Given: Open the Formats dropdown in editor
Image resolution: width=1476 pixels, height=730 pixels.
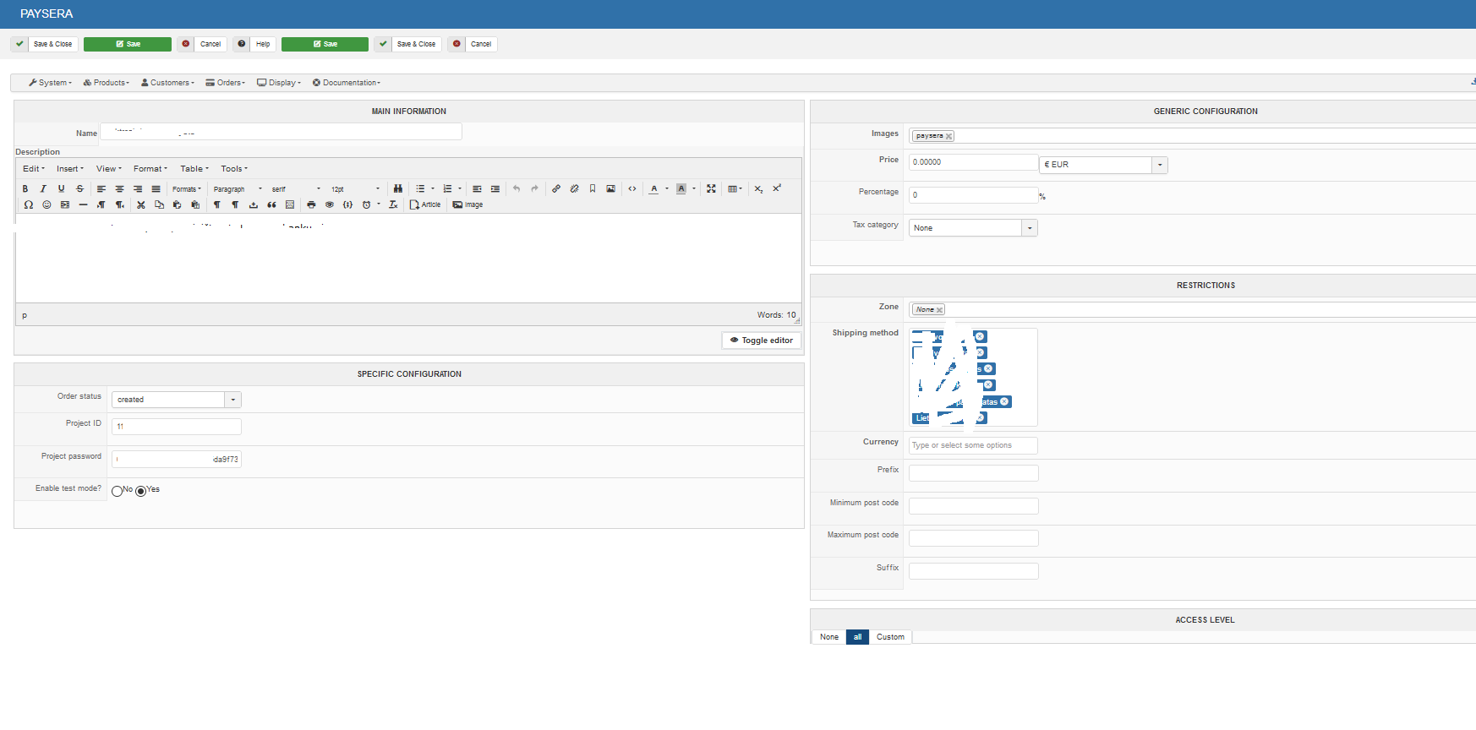Looking at the screenshot, I should [x=187, y=189].
